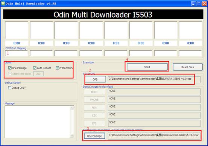Viewport: 208px width, 146px height.
Task: Click the PHONE image button
Action: (94, 100)
